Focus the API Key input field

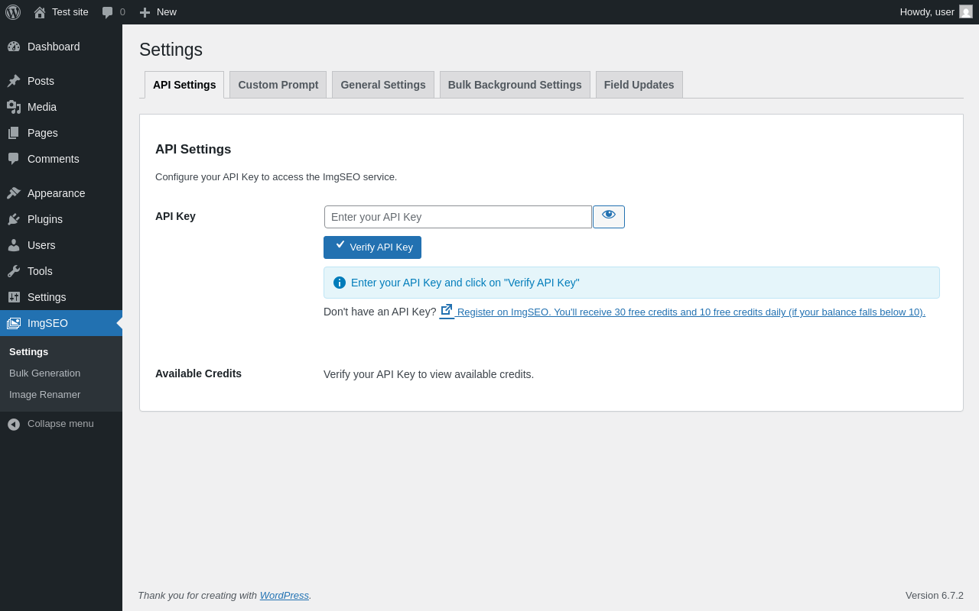(x=458, y=217)
